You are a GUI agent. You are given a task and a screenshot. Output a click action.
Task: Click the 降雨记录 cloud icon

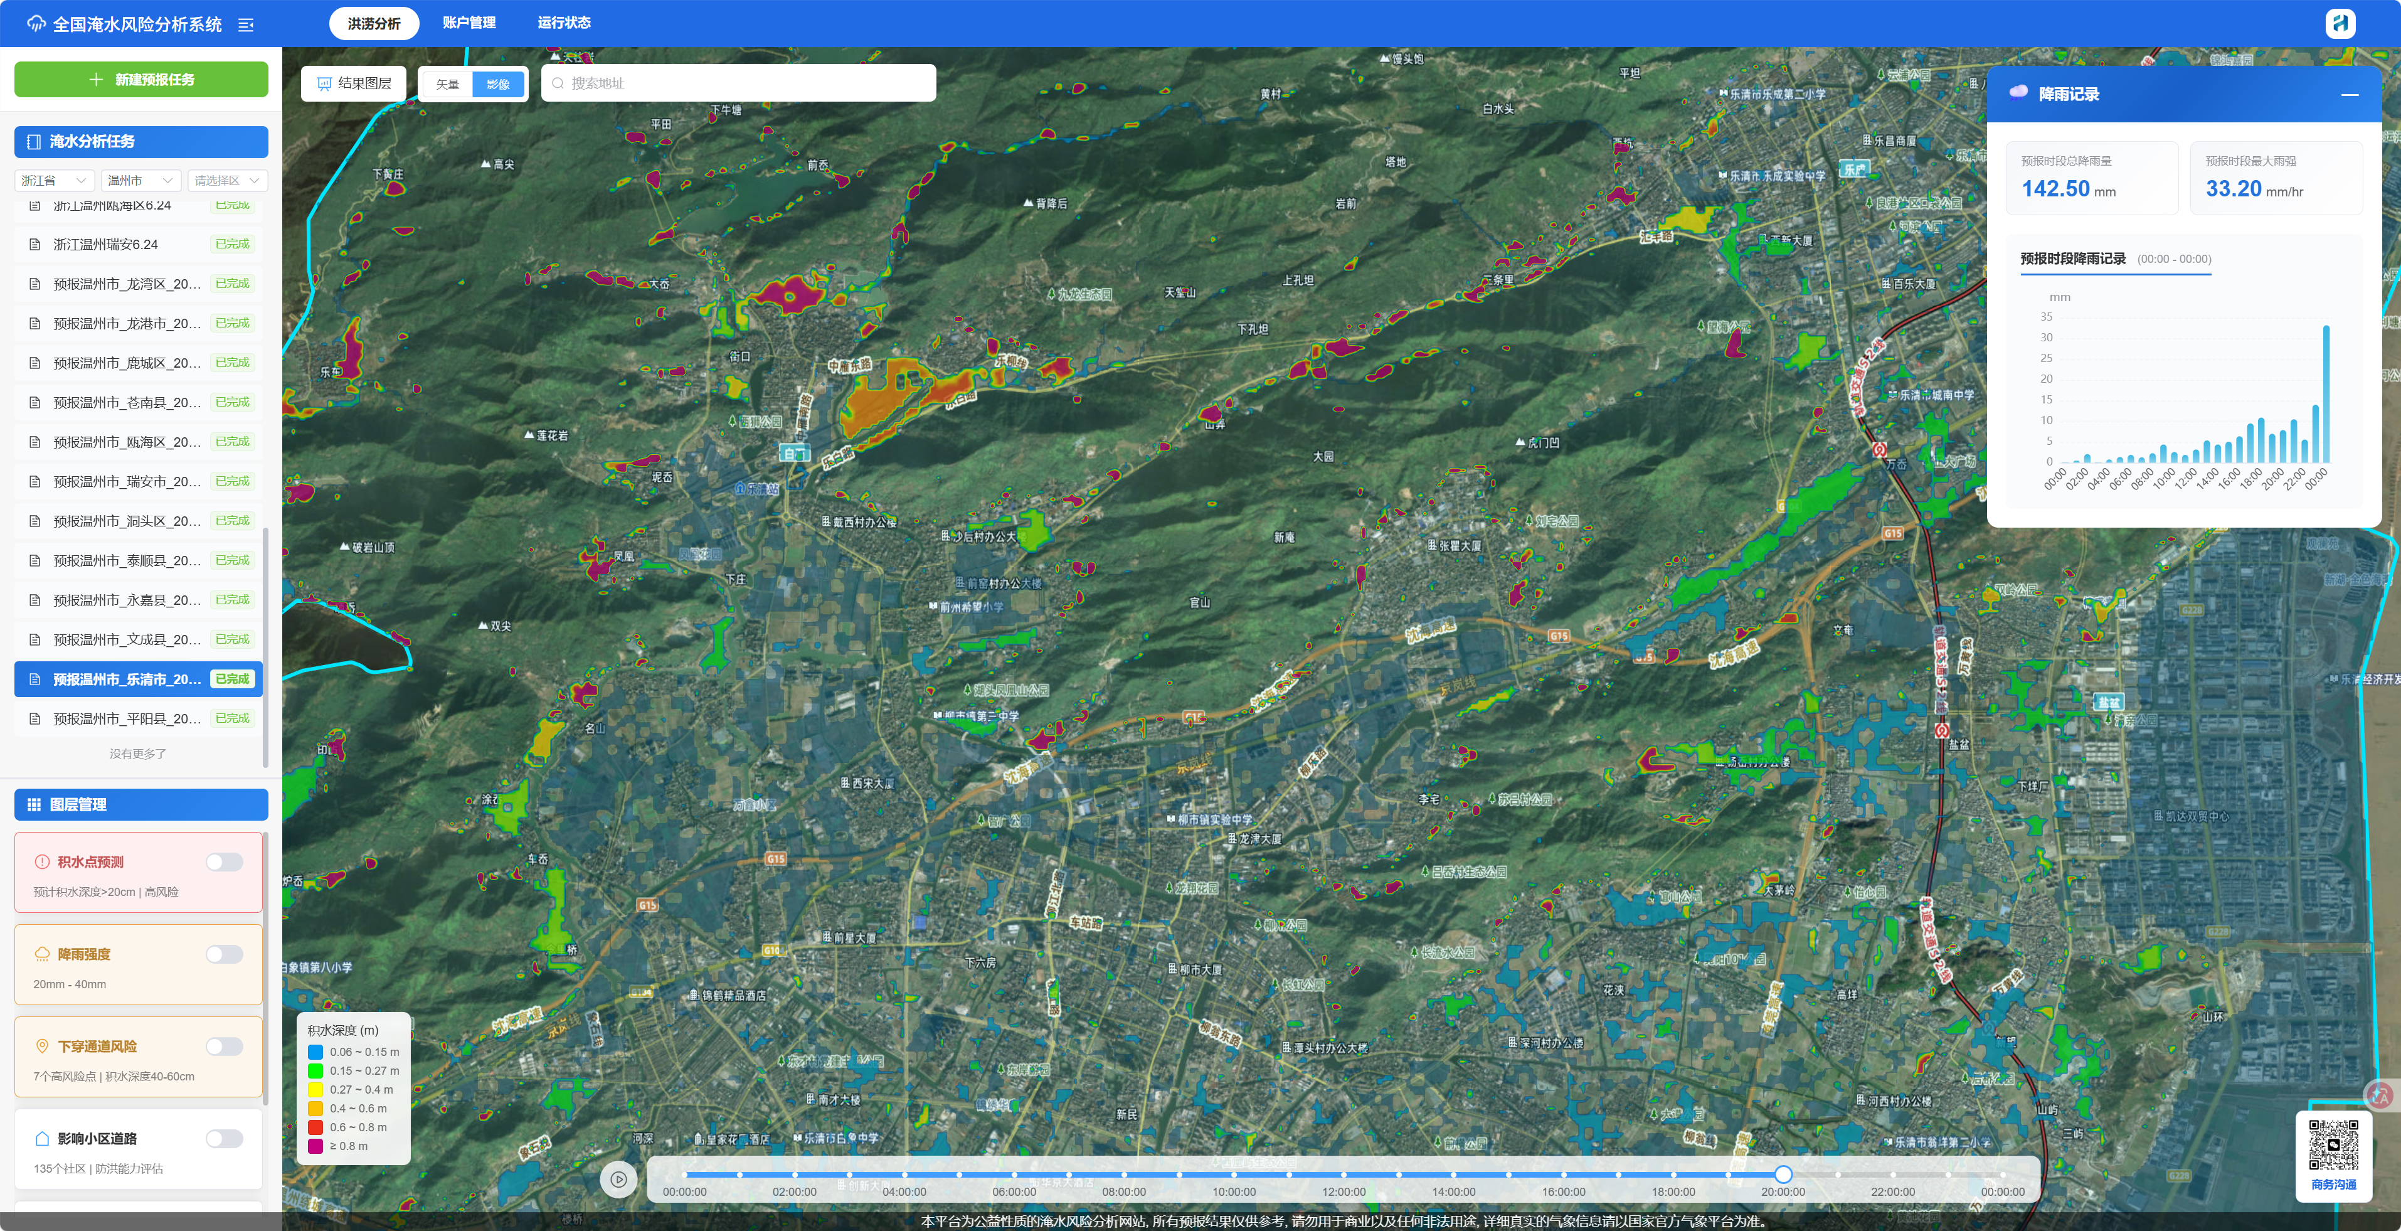[x=2019, y=92]
